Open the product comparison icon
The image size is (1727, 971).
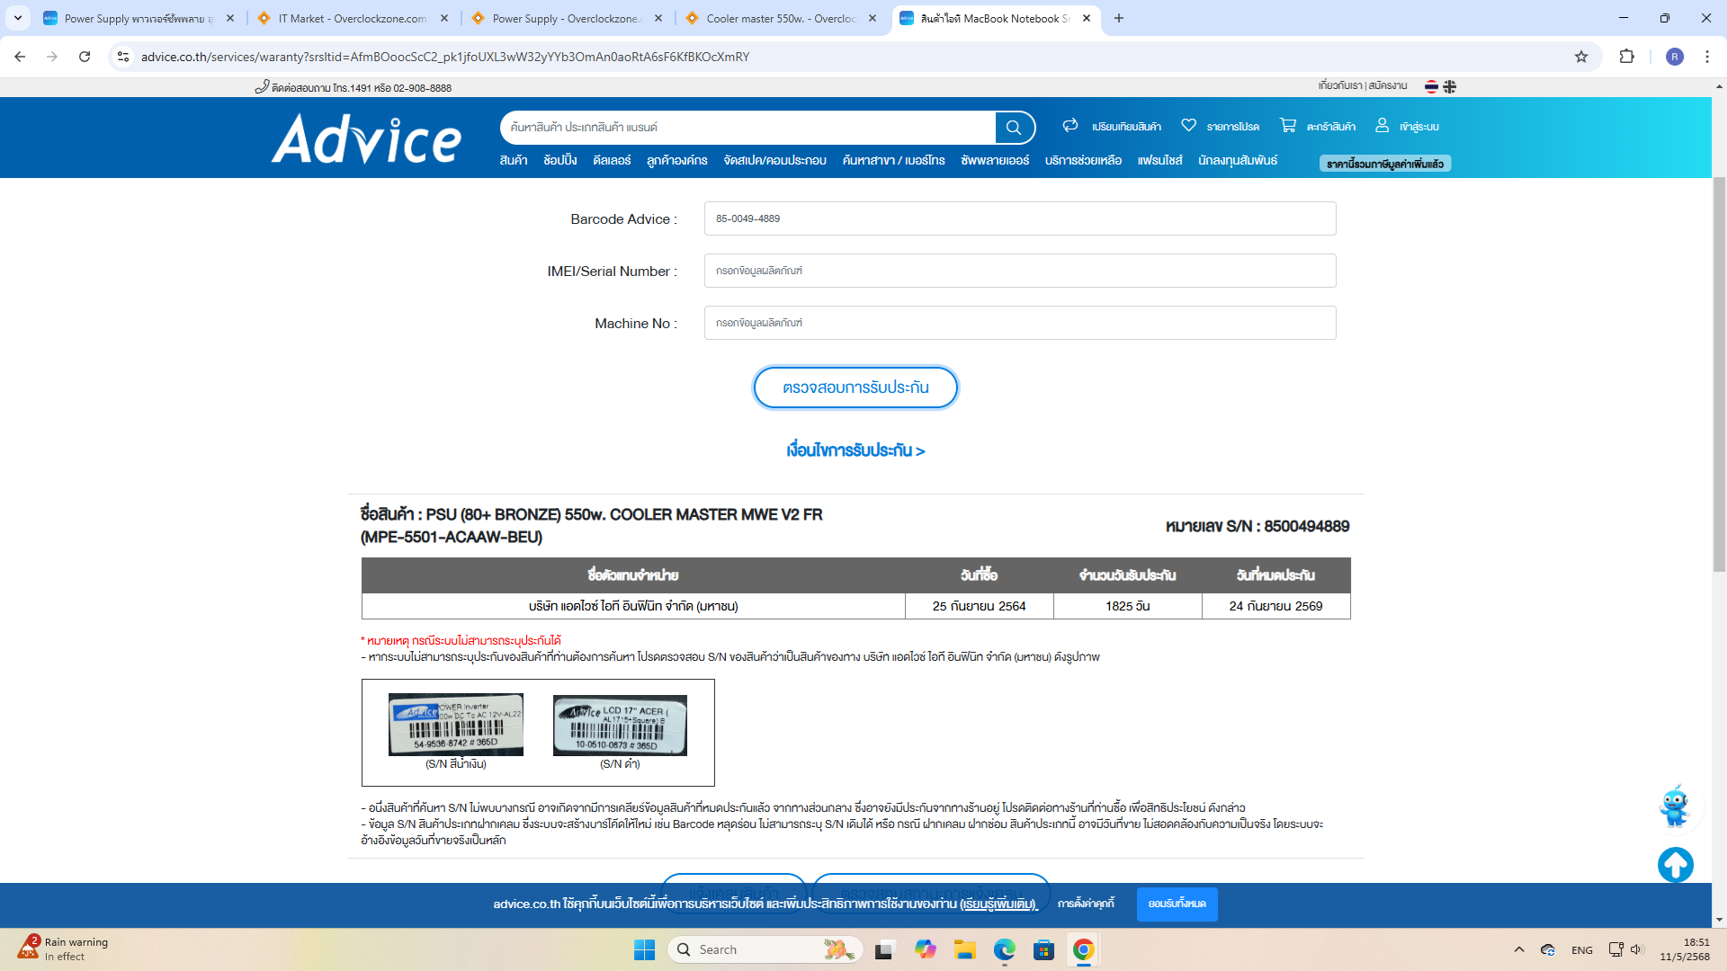coord(1070,126)
